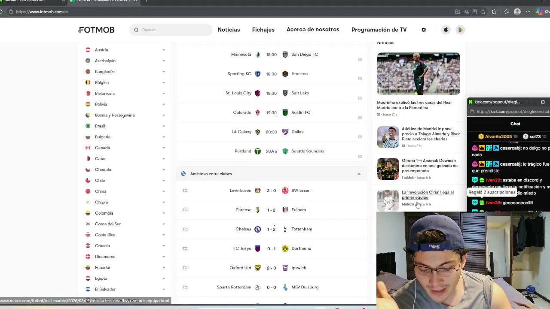The height and width of the screenshot is (309, 550).
Task: Expand the Ecuador leagues dropdown arrow
Action: click(164, 268)
